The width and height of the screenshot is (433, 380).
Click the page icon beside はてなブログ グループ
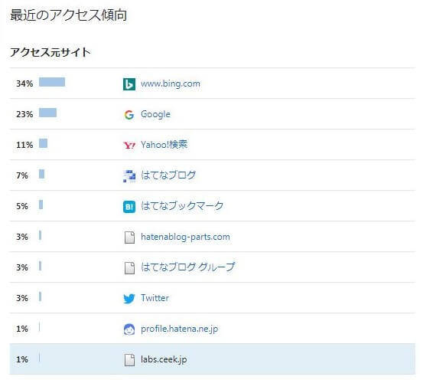129,268
